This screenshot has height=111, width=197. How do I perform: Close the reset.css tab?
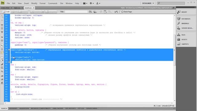click(x=34, y=8)
